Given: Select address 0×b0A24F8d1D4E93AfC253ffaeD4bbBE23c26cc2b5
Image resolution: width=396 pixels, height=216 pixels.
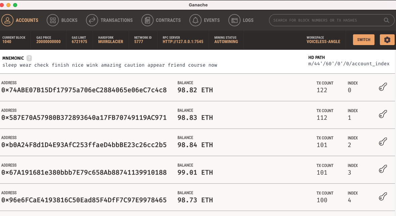Looking at the screenshot, I should [x=84, y=145].
